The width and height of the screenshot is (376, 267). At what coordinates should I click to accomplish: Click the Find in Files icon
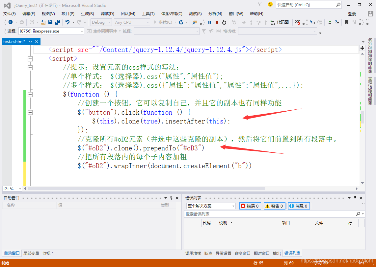click(x=195, y=22)
